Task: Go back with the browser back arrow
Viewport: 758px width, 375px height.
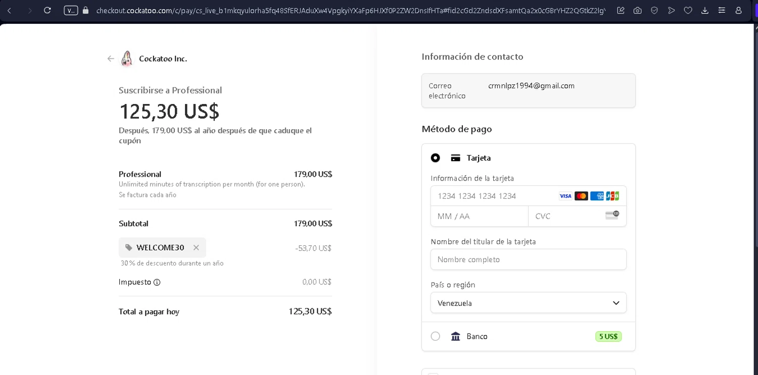Action: click(x=9, y=10)
